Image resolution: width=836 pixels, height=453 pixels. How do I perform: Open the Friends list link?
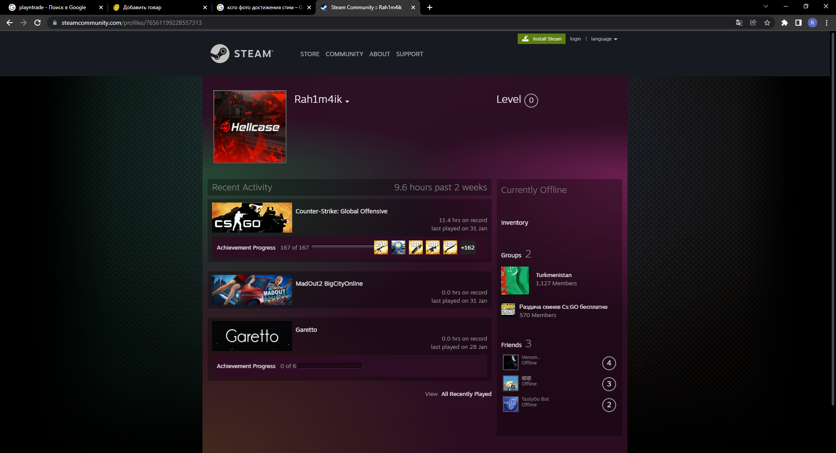[x=511, y=345]
